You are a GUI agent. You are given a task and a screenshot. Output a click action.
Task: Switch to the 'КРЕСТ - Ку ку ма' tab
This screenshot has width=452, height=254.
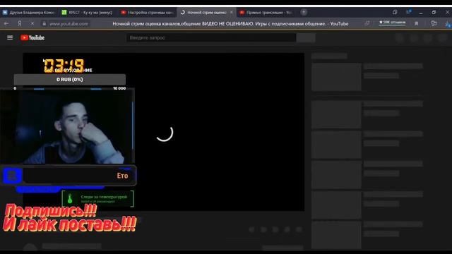pos(88,13)
